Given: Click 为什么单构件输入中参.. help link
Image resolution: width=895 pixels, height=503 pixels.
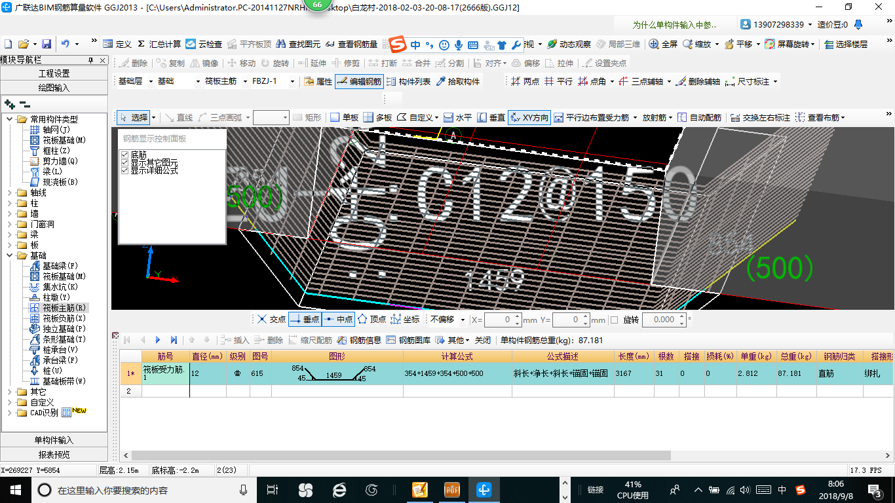Looking at the screenshot, I should tap(675, 25).
